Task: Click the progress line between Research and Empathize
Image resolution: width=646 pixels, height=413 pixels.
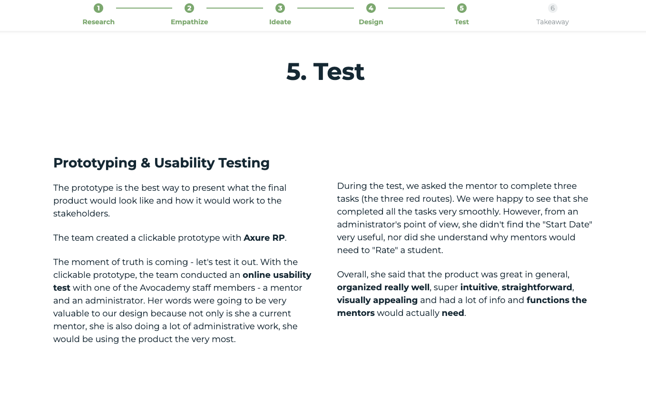Action: (x=144, y=8)
